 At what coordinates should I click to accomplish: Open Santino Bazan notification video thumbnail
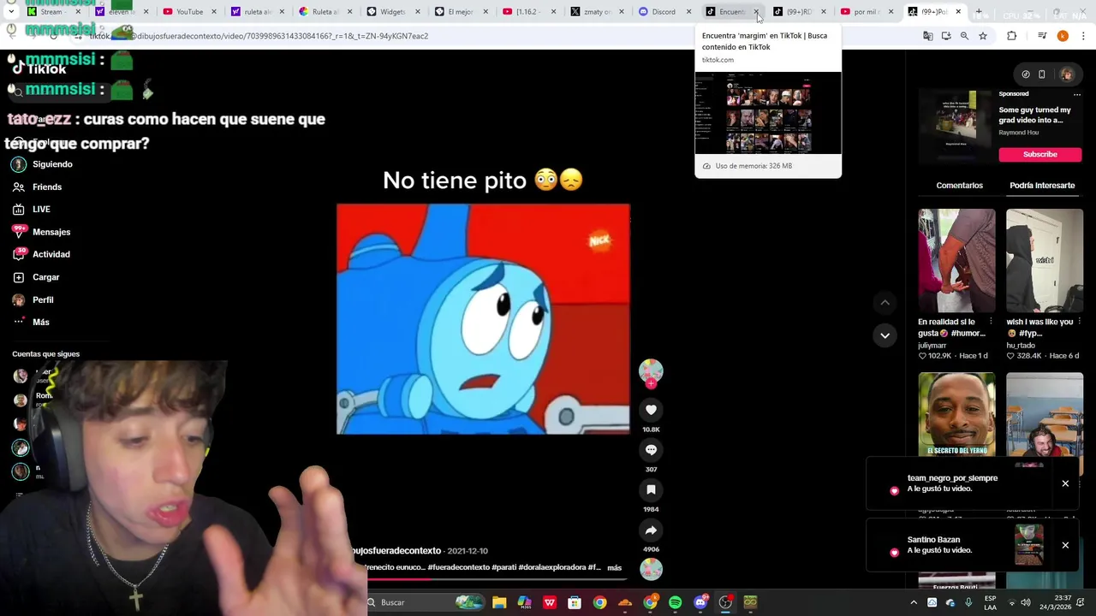(x=1028, y=545)
